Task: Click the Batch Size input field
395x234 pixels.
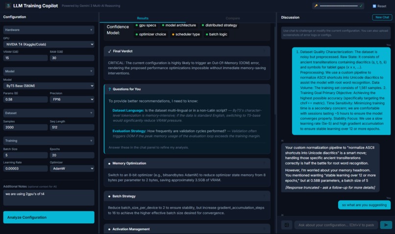Action: (x=25, y=155)
